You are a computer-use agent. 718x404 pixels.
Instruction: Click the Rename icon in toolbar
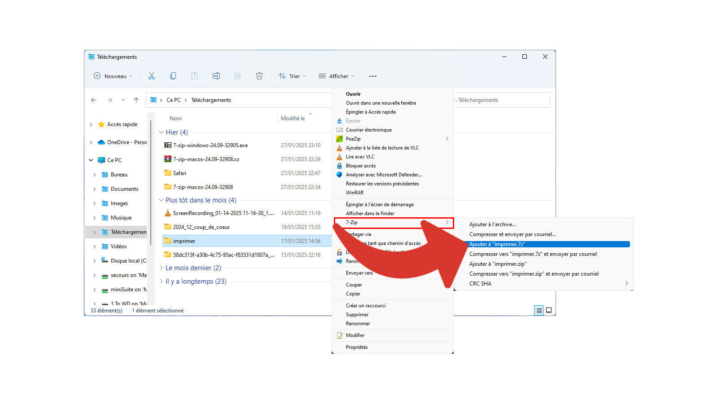(216, 76)
